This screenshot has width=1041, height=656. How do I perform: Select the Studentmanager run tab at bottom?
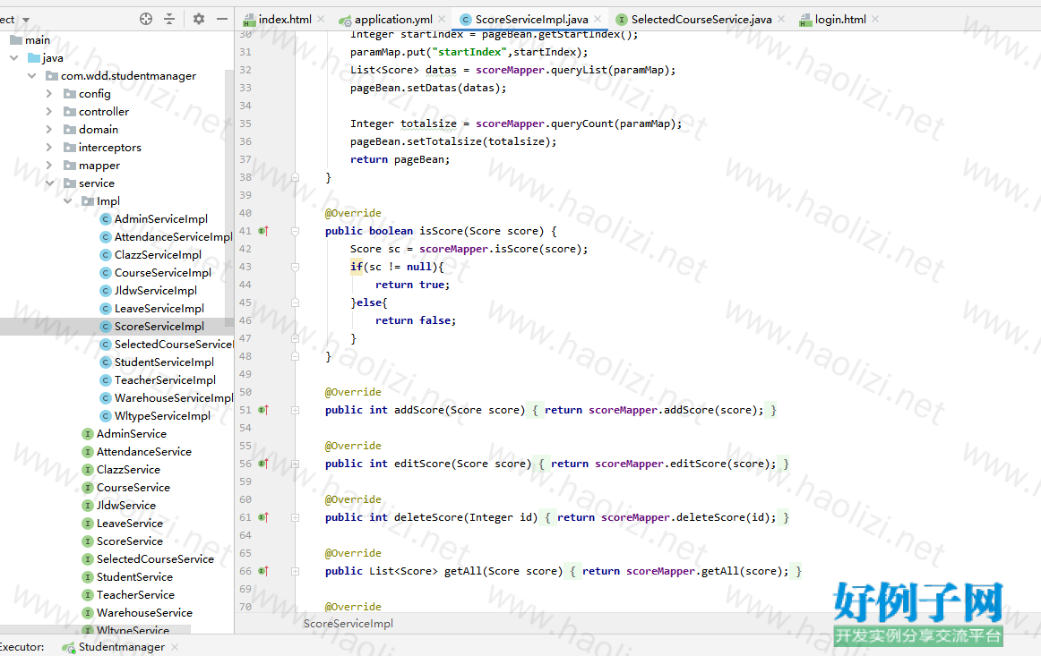(121, 647)
